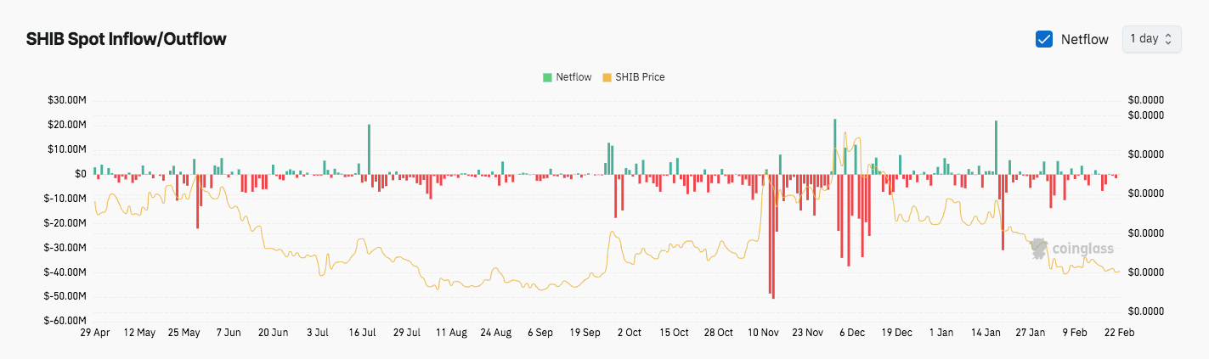
Task: Click the green Netflow legend swatch
Action: coord(547,77)
